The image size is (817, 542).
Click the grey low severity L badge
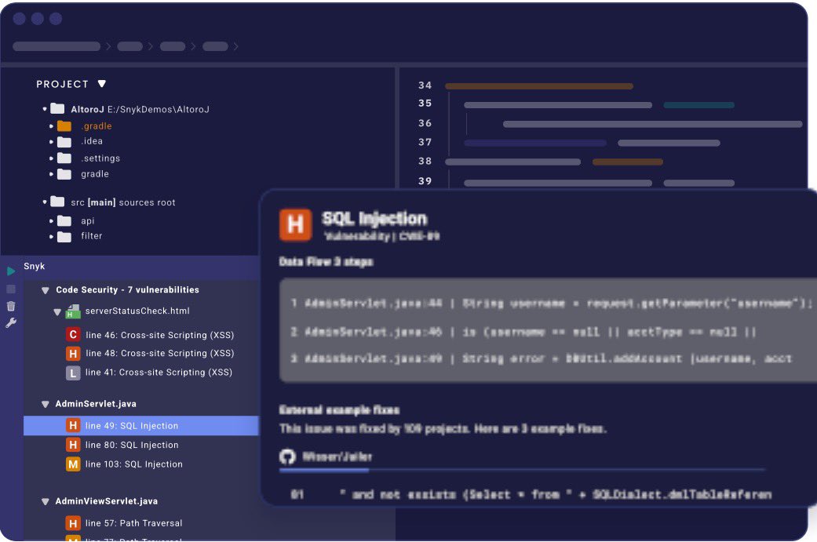[x=73, y=373]
